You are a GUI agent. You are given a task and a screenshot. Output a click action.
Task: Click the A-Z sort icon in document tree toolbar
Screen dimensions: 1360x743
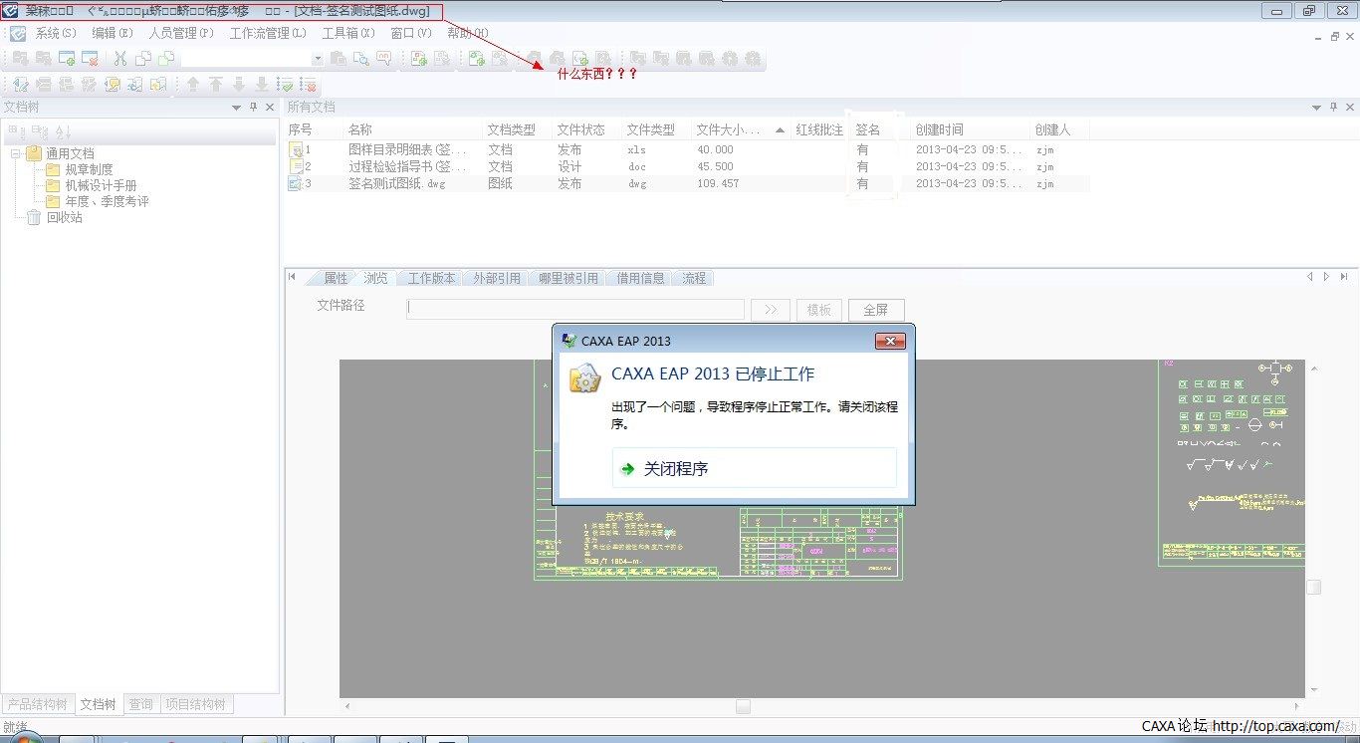point(63,131)
